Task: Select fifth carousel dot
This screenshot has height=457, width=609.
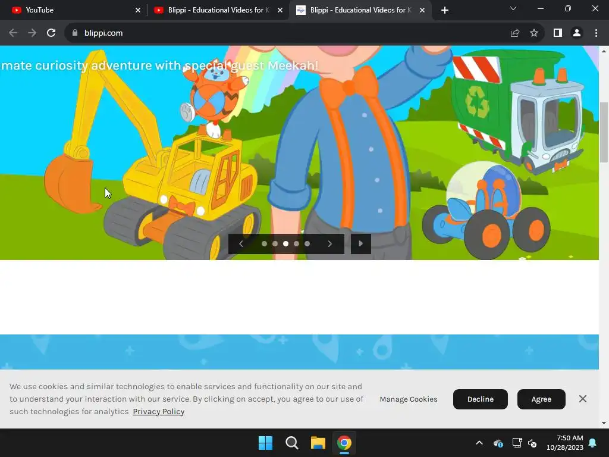Action: click(x=307, y=243)
